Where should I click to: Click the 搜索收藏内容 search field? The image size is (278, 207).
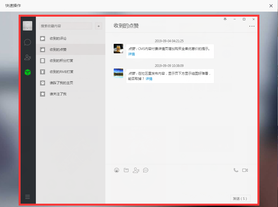[65, 26]
